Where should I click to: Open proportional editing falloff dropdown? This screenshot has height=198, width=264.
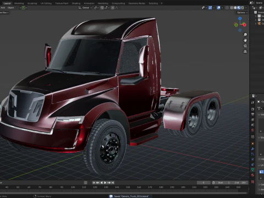[117, 8]
